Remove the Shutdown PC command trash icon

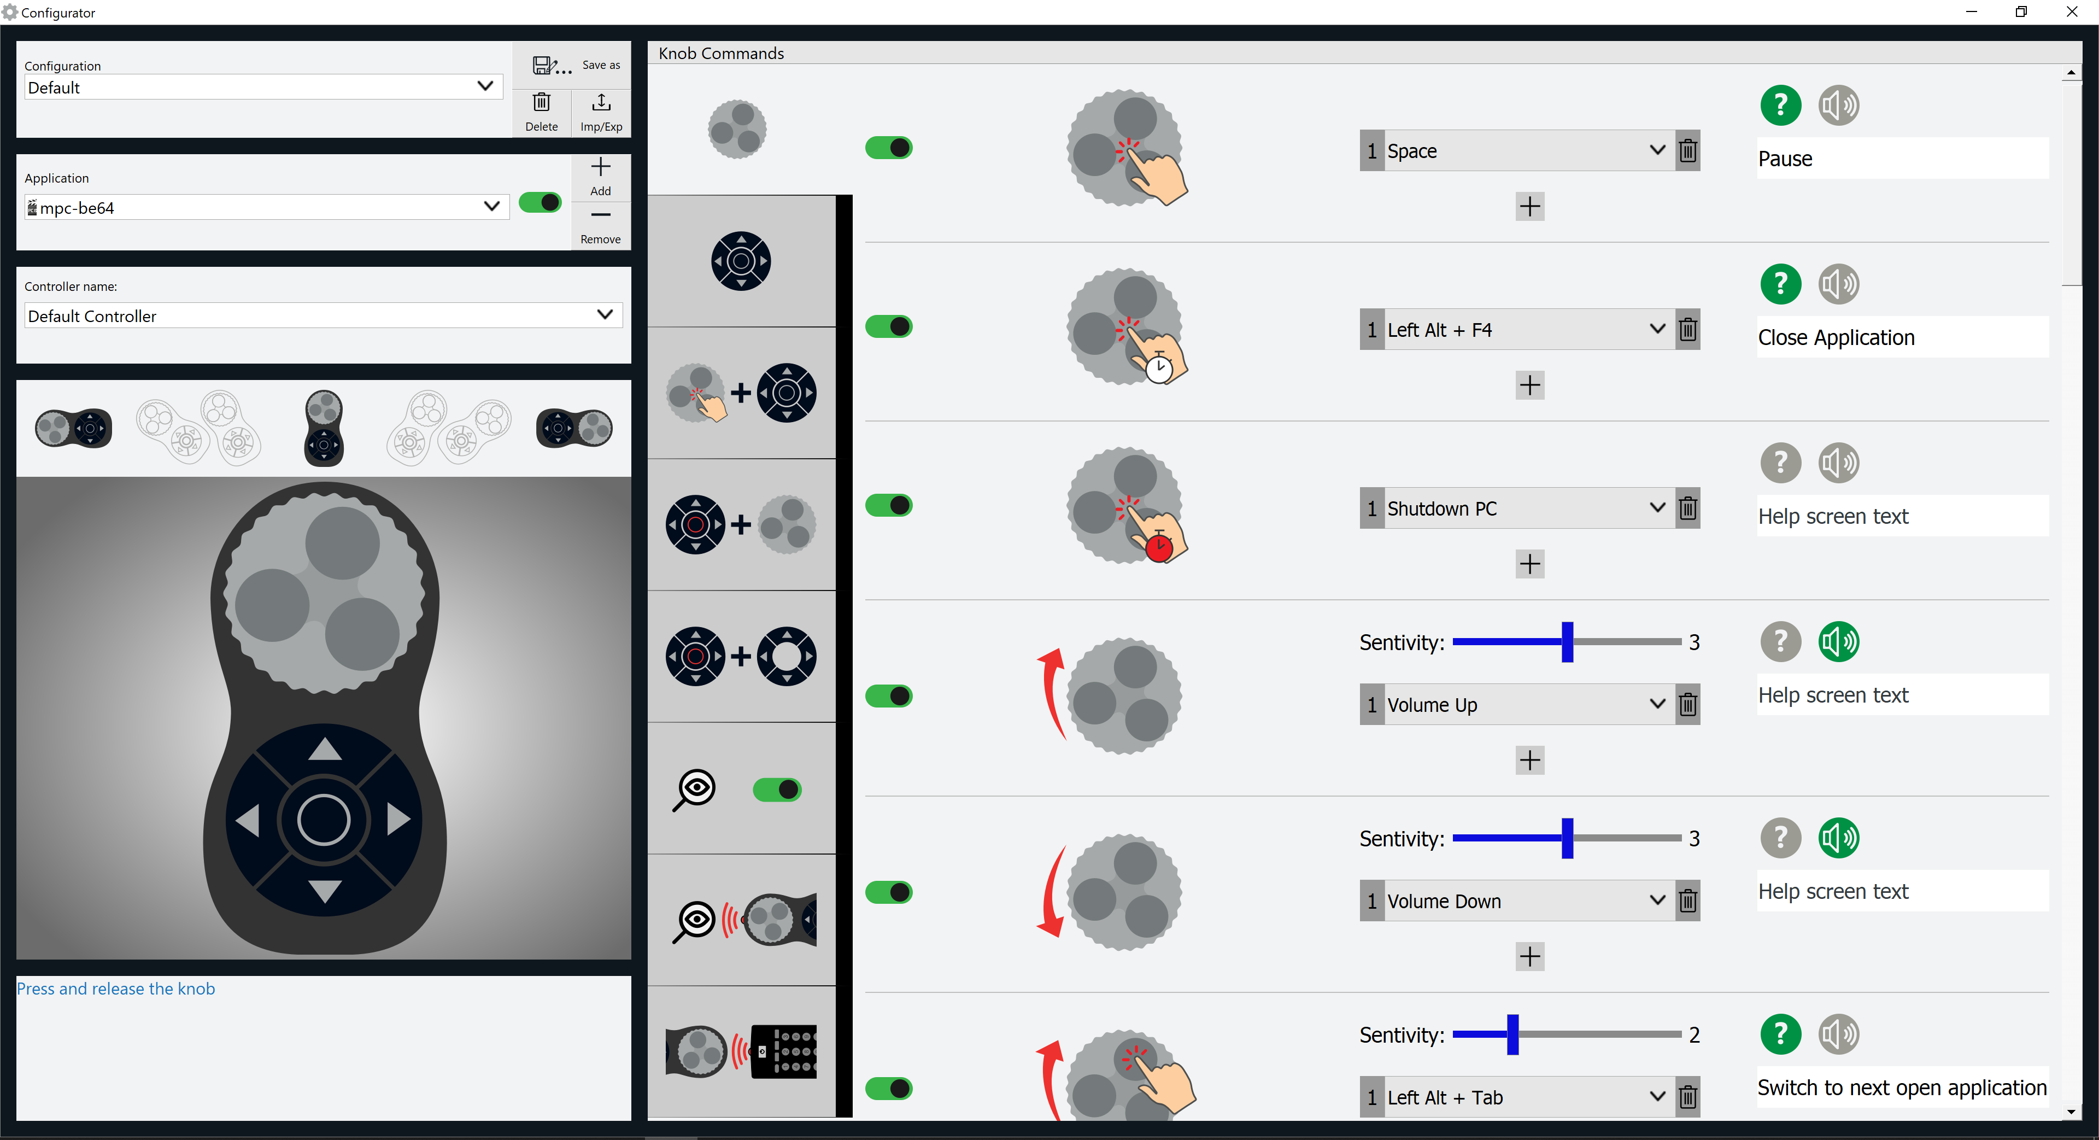tap(1687, 508)
